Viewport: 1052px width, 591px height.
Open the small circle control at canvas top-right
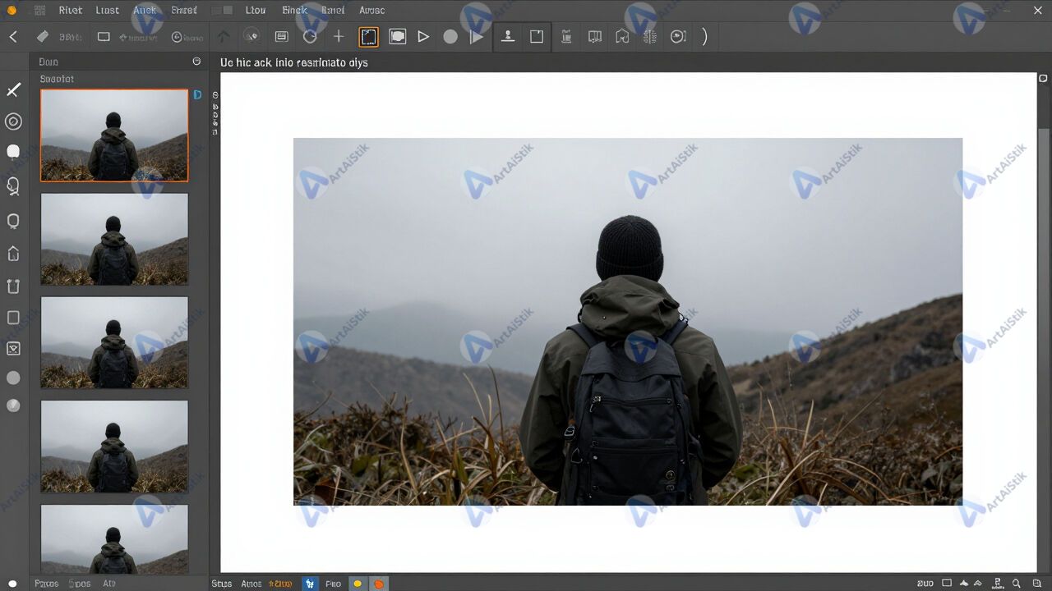pyautogui.click(x=1043, y=79)
